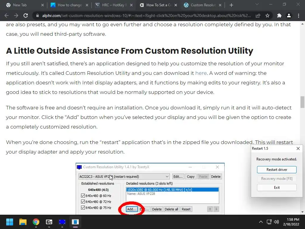
Task: Open 7-Zip from the taskbar
Action: [49, 222]
